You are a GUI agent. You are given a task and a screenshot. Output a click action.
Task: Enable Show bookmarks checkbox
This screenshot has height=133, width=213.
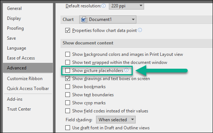click(68, 87)
